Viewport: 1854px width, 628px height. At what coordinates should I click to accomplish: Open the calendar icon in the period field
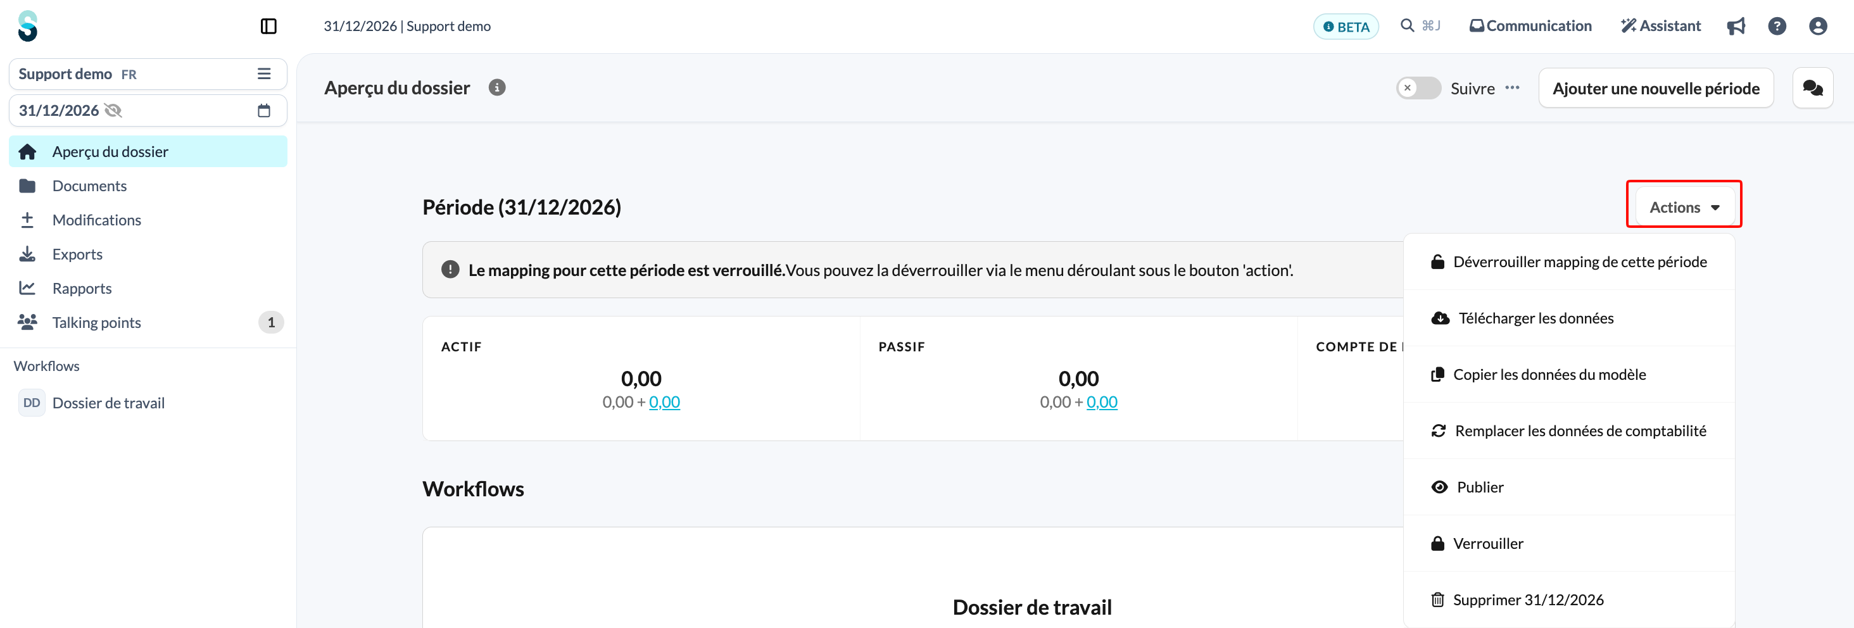(x=264, y=111)
